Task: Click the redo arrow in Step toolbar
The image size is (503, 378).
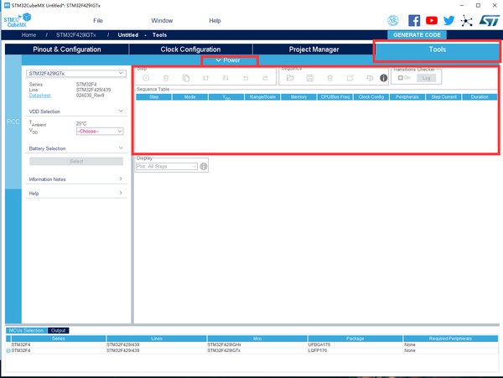Action: pyautogui.click(x=265, y=78)
